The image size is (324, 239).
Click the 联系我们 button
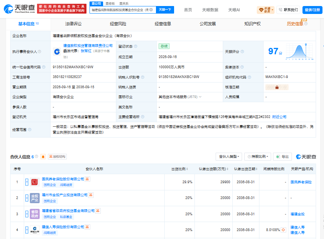point(288,10)
